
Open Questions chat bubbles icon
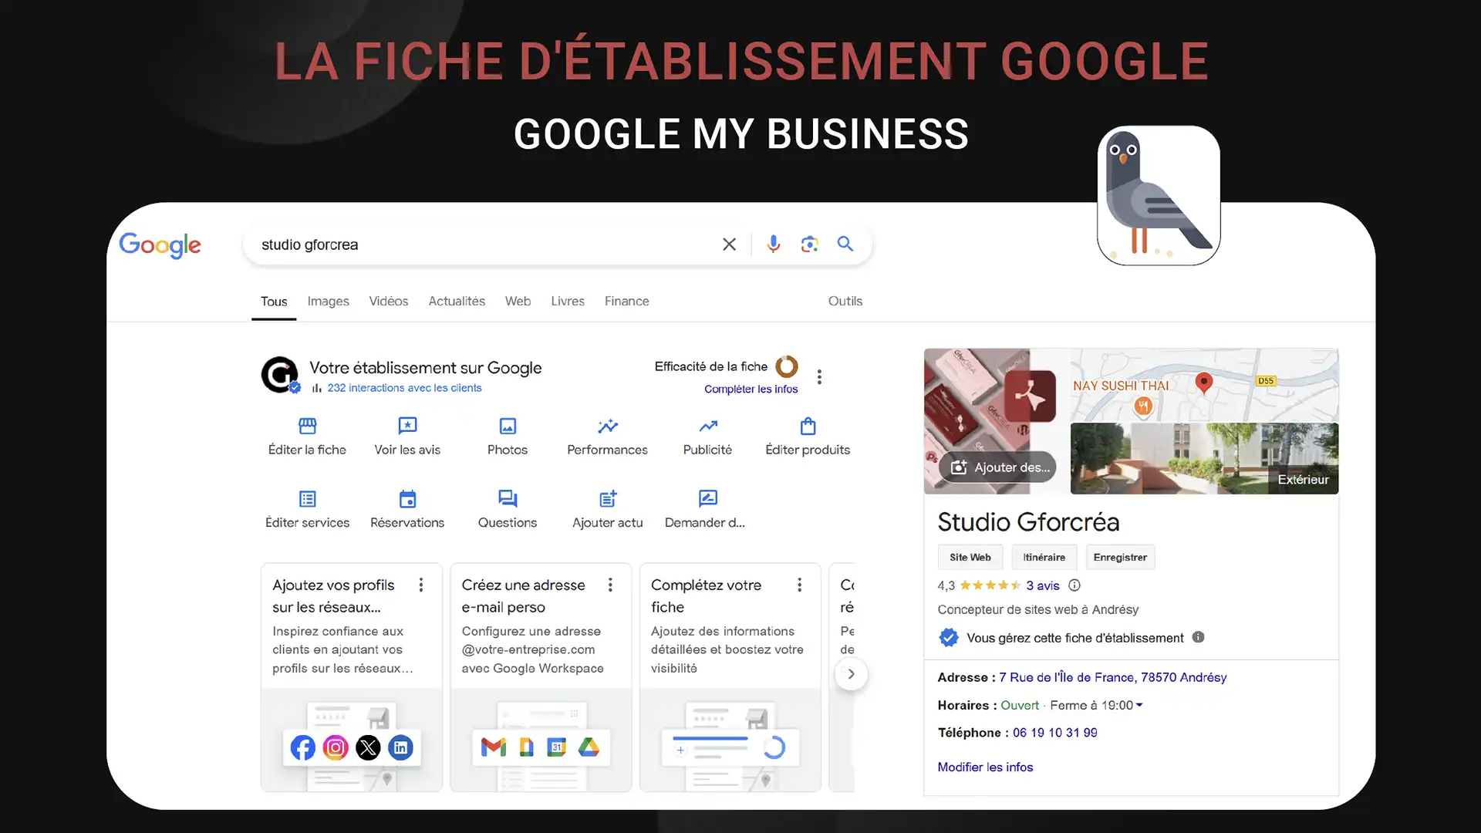(508, 499)
